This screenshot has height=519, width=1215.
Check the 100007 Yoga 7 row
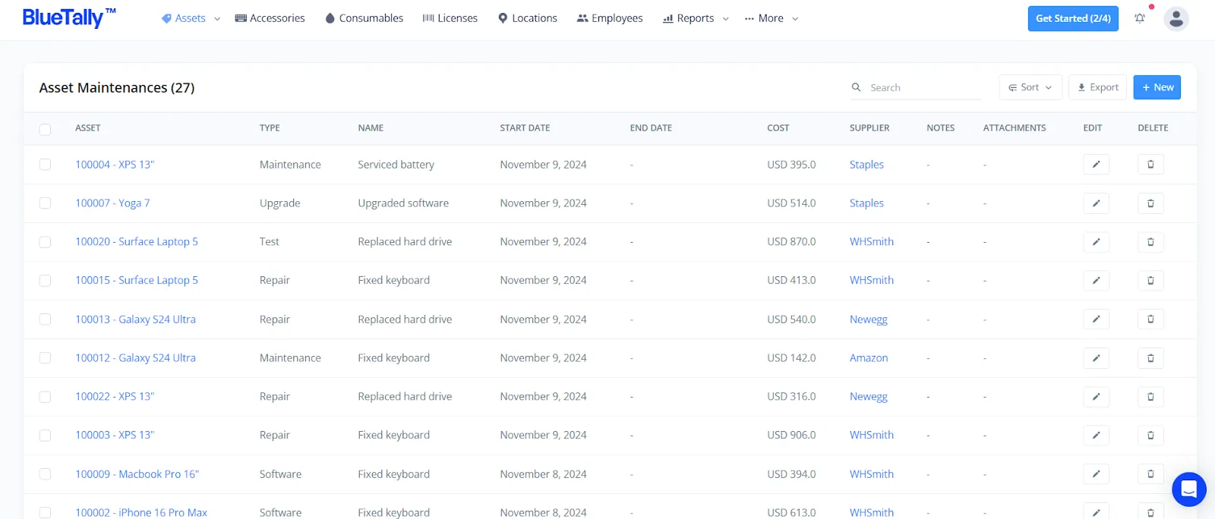[x=46, y=203]
